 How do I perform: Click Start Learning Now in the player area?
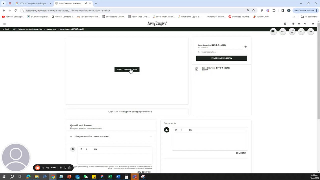127,69
